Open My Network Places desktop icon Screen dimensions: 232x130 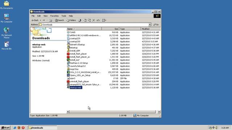[x=7, y=33]
